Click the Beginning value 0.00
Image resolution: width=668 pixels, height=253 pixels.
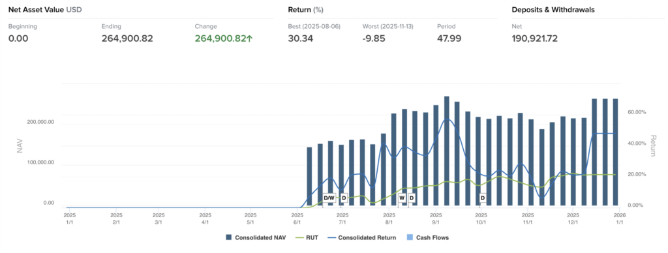(x=18, y=38)
